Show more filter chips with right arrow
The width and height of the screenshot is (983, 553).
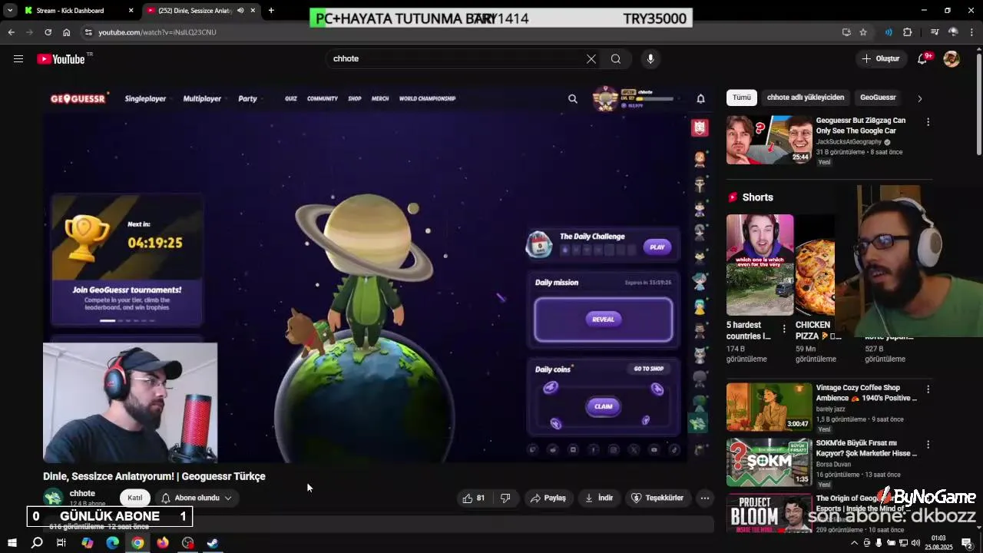919,98
